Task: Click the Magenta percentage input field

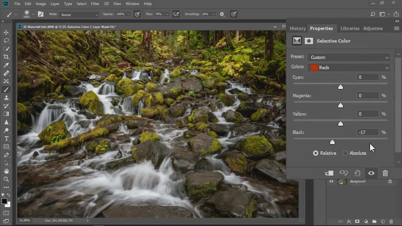Action: tap(368, 96)
